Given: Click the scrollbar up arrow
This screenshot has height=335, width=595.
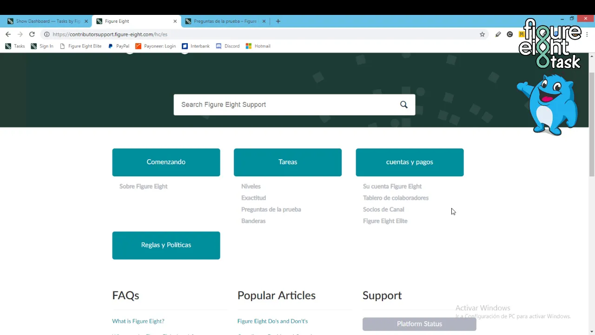Looking at the screenshot, I should [591, 56].
